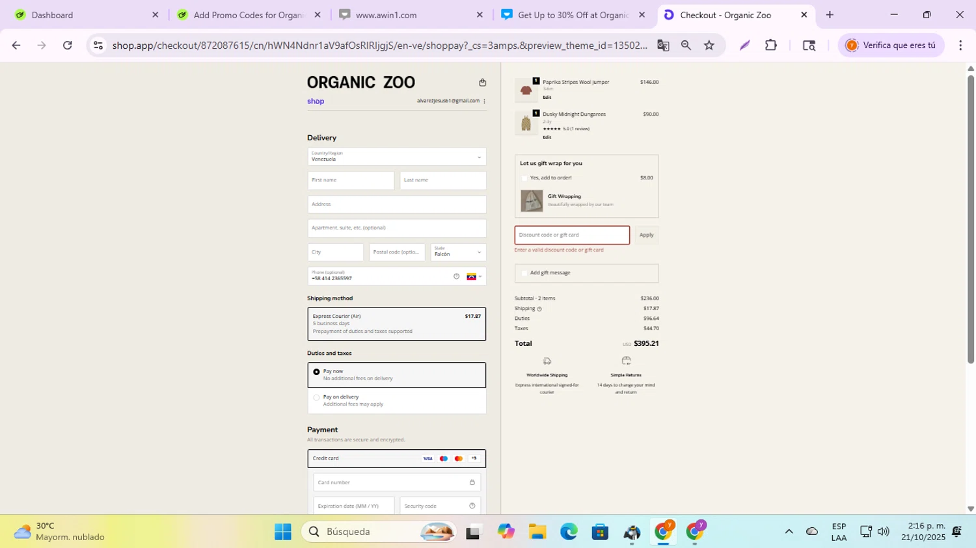Click the Last name field
The image size is (976, 548).
click(x=443, y=180)
